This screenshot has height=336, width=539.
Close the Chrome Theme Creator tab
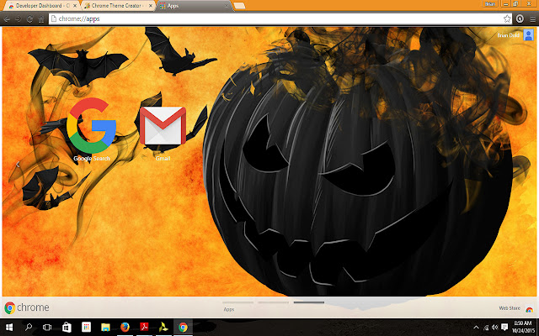click(151, 6)
